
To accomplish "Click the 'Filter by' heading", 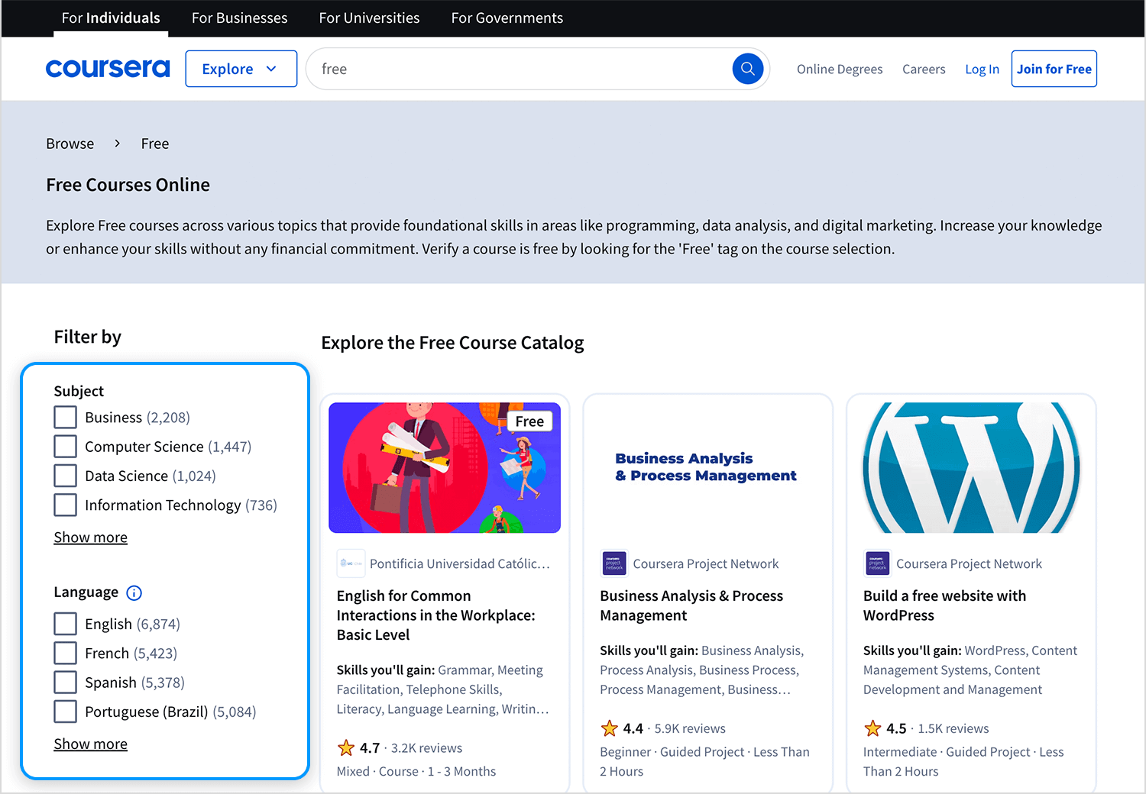I will (88, 337).
